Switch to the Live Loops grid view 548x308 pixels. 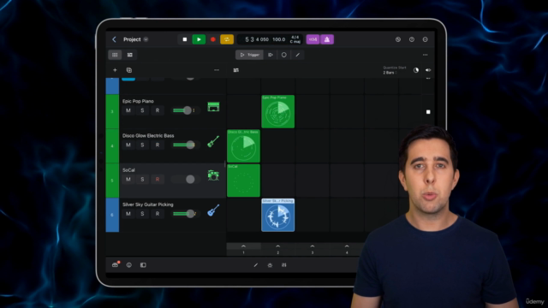tap(115, 55)
